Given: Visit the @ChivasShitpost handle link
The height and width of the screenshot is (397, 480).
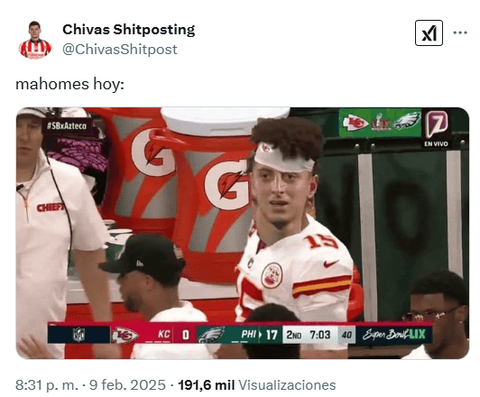Looking at the screenshot, I should click(x=120, y=50).
